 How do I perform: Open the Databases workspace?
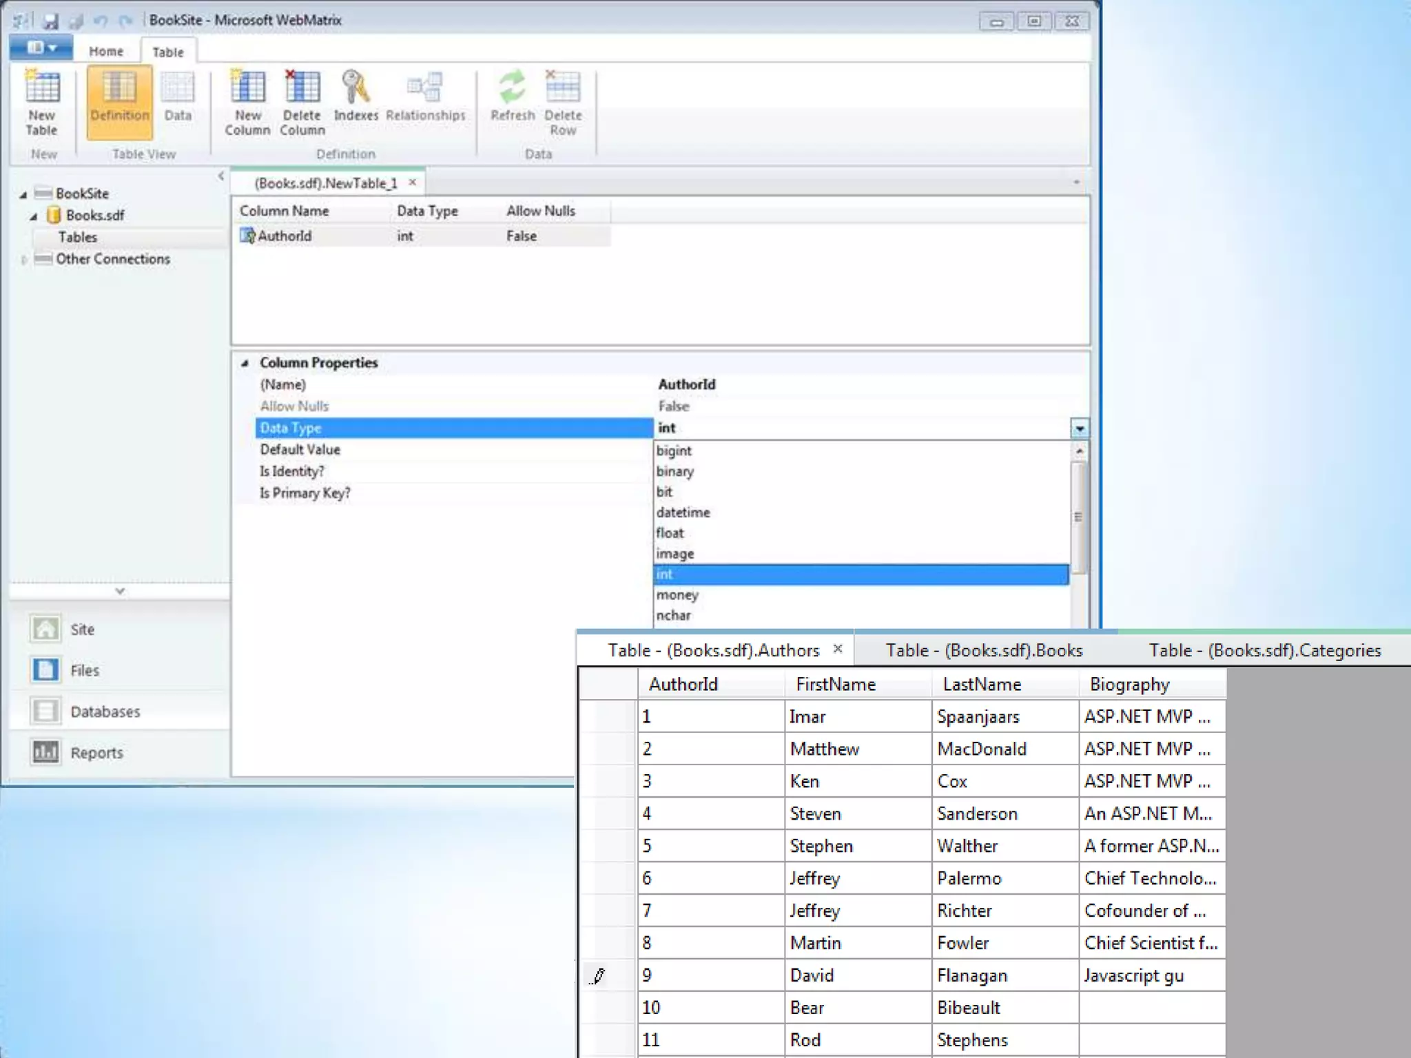pos(105,712)
